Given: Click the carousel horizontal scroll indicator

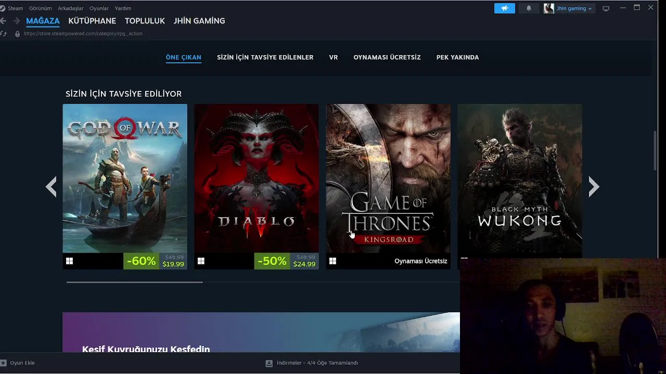Looking at the screenshot, I should pyautogui.click(x=135, y=282).
